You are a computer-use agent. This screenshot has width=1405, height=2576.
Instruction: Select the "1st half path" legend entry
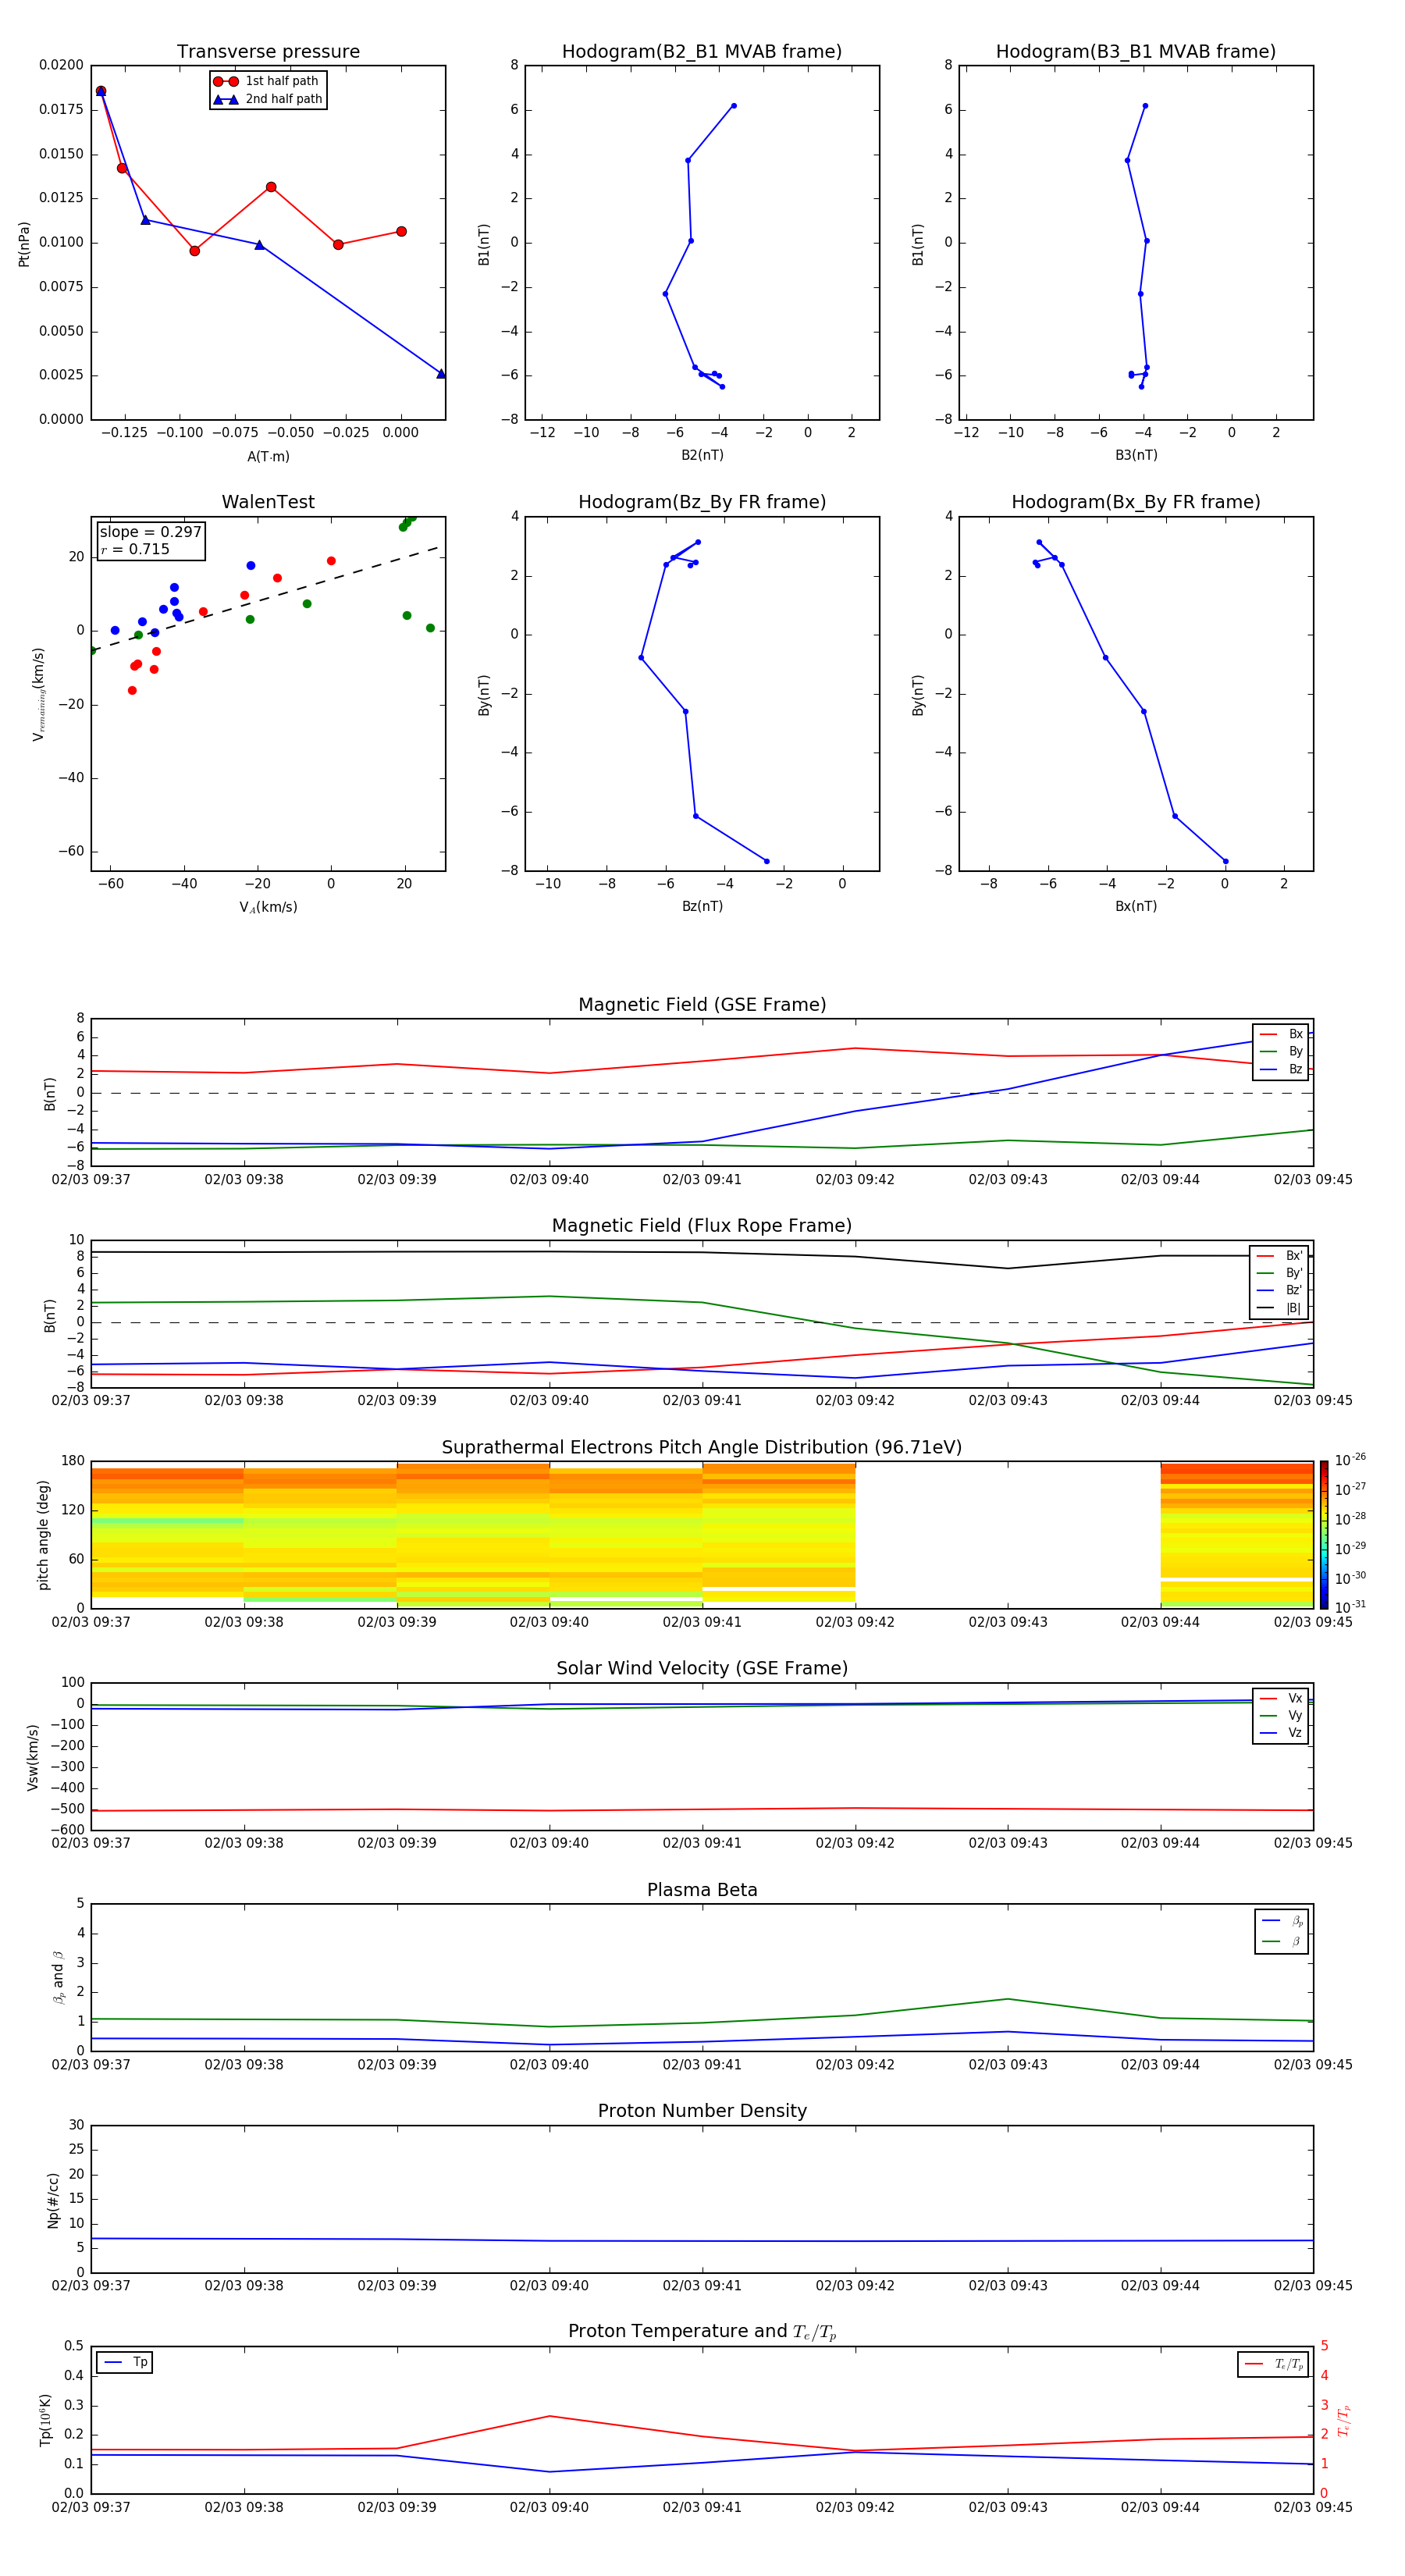[x=266, y=81]
